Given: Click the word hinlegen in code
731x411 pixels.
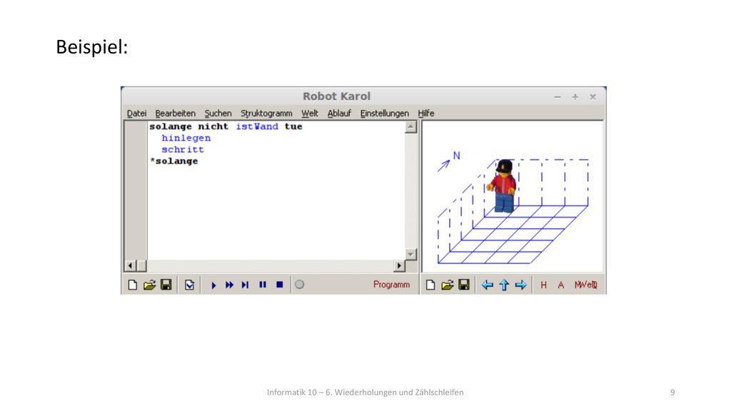Looking at the screenshot, I should (x=186, y=138).
